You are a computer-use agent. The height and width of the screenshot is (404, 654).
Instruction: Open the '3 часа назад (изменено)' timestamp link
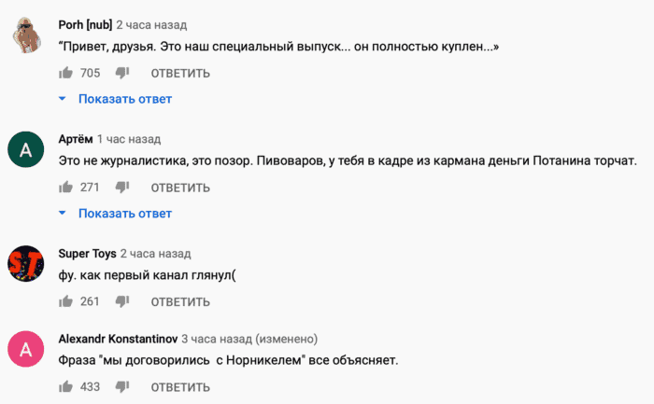point(249,339)
